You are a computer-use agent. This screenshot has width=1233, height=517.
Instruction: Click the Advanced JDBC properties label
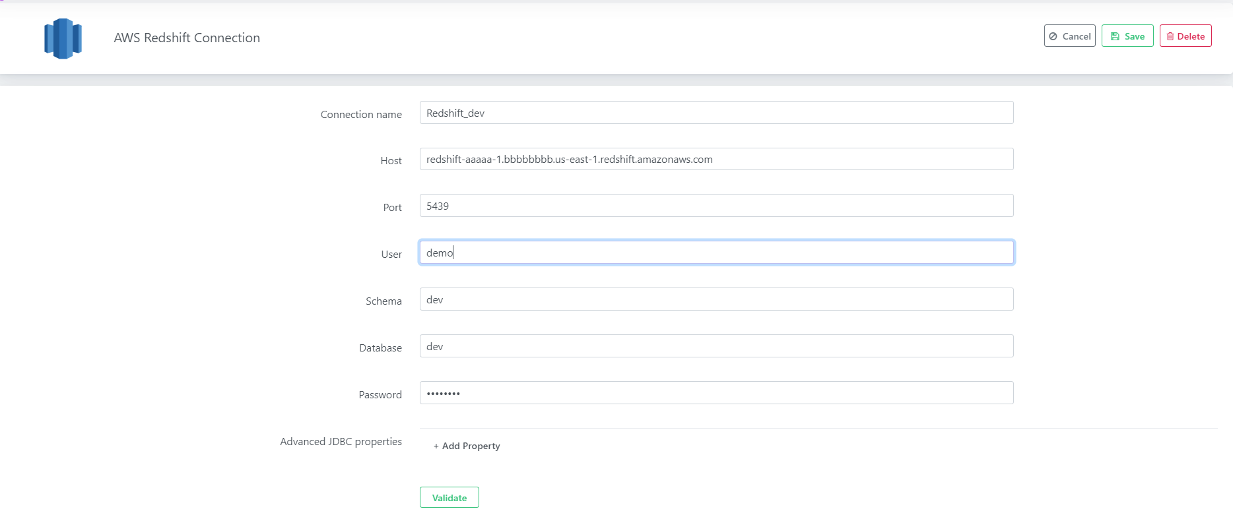tap(341, 441)
